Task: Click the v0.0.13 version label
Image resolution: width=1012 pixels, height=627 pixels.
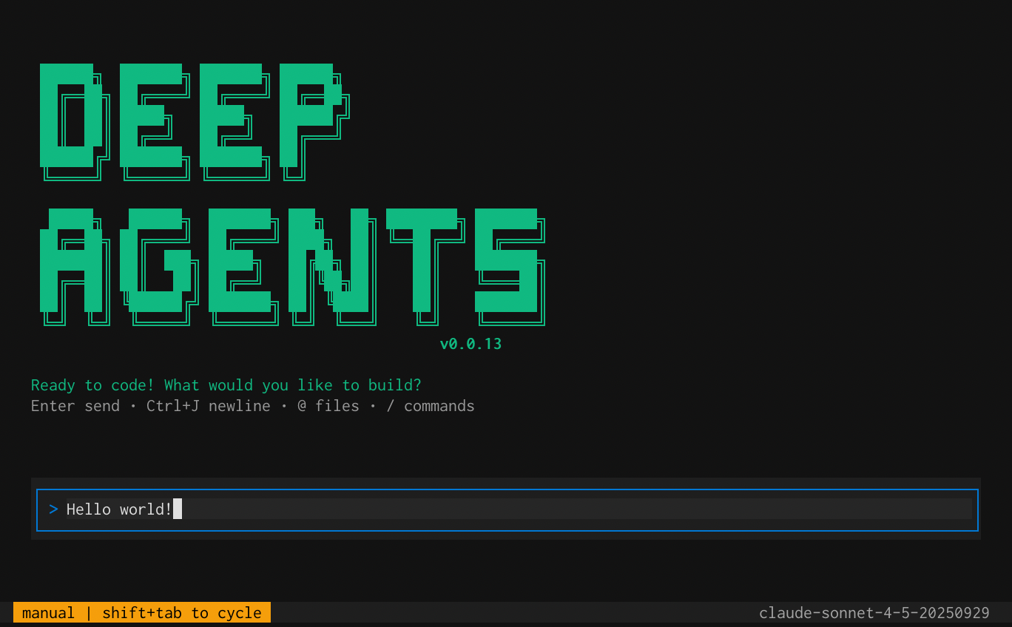Action: pos(470,343)
